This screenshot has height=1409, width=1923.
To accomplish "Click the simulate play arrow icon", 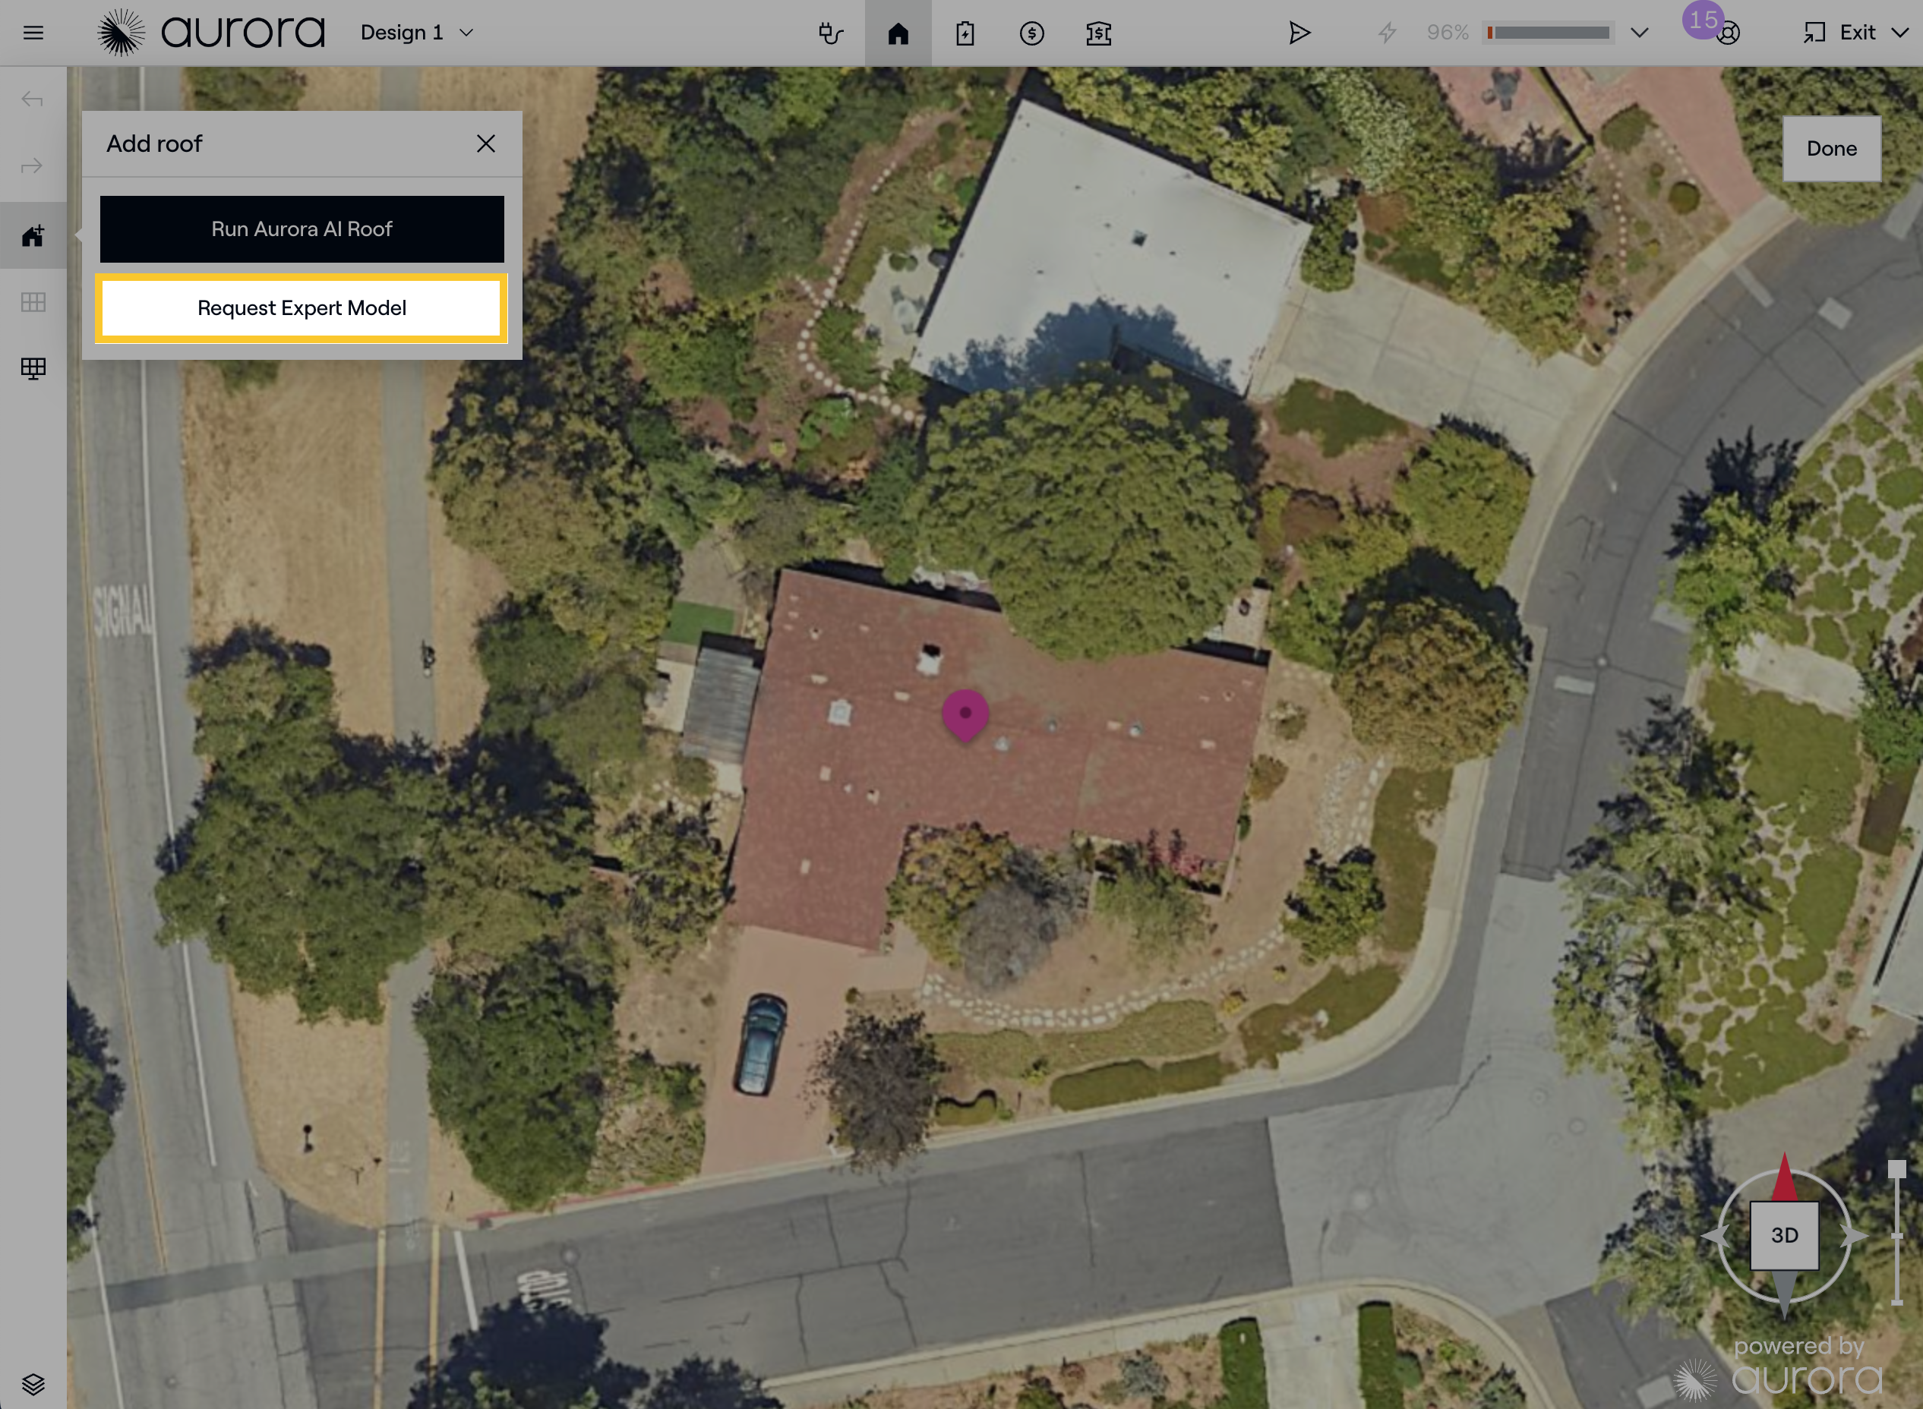I will 1299,33.
